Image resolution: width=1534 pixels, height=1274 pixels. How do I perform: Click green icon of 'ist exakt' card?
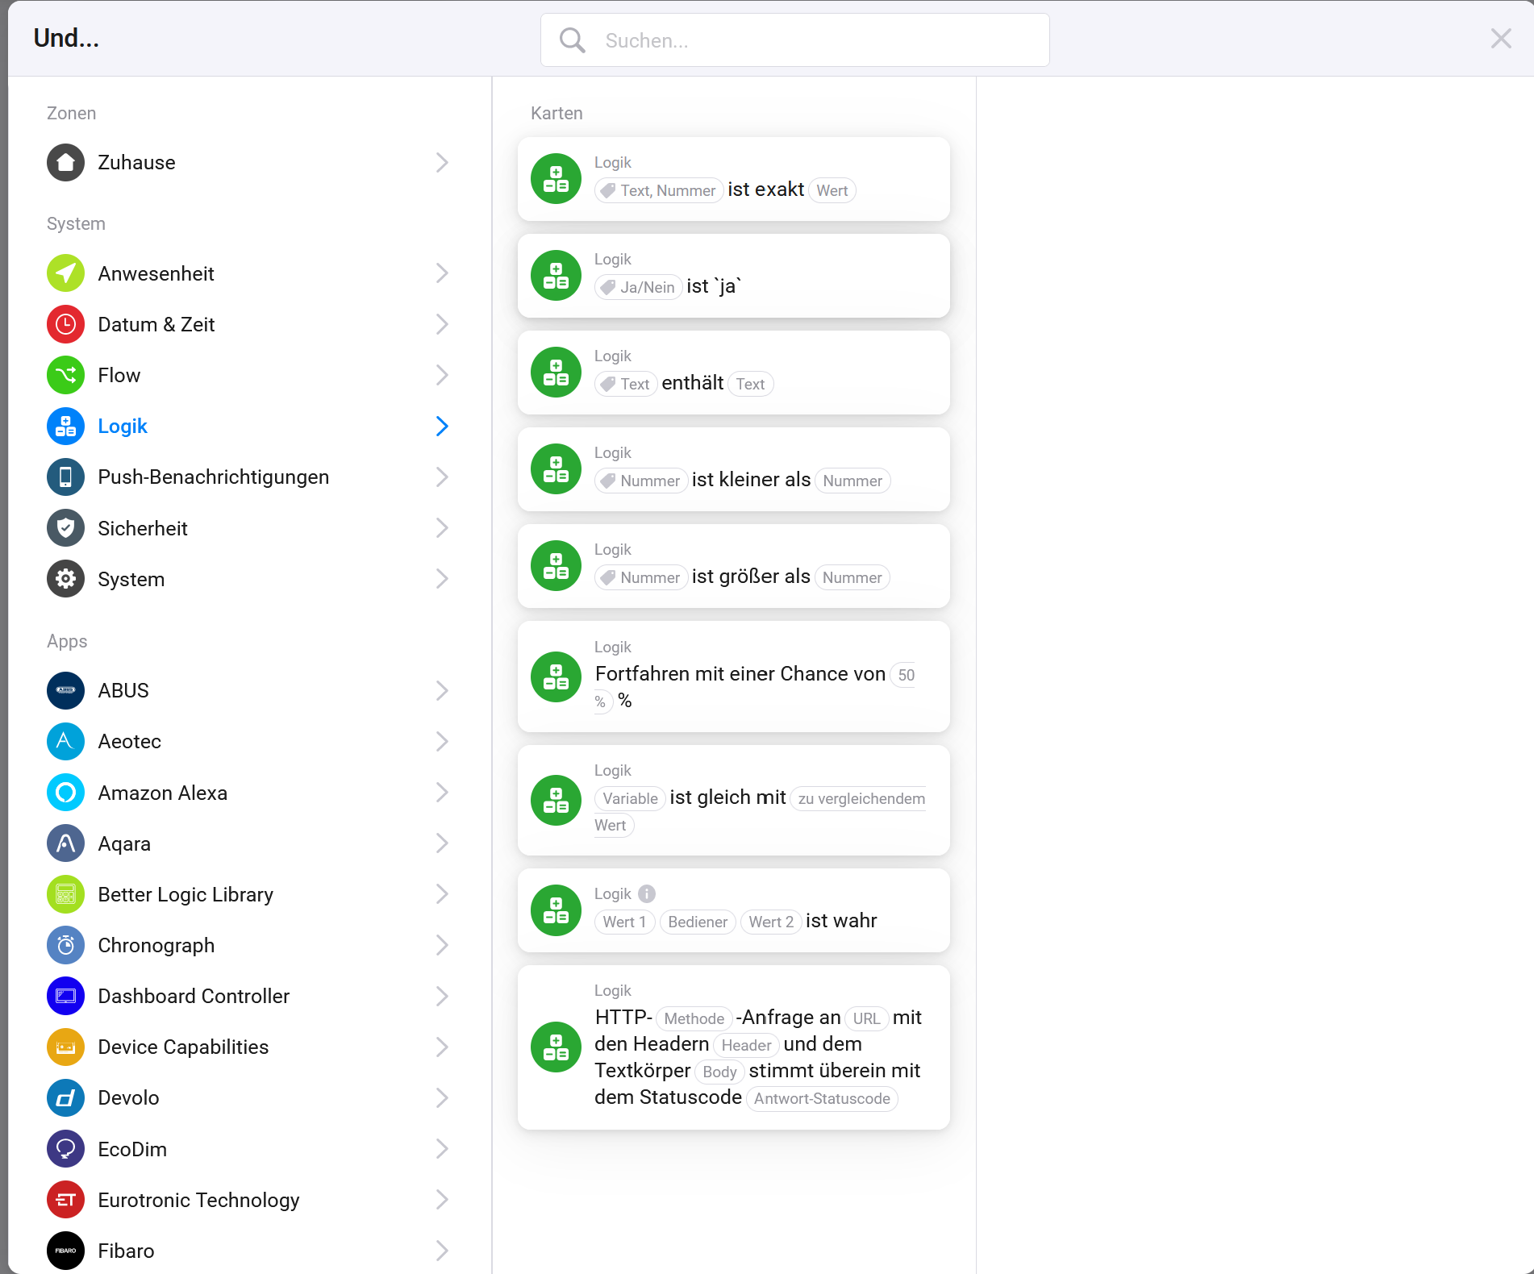(556, 179)
